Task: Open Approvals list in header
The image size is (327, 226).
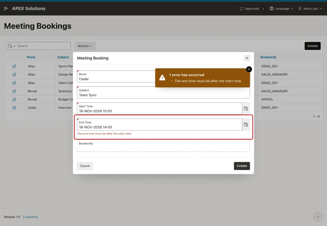Action: pos(252,9)
